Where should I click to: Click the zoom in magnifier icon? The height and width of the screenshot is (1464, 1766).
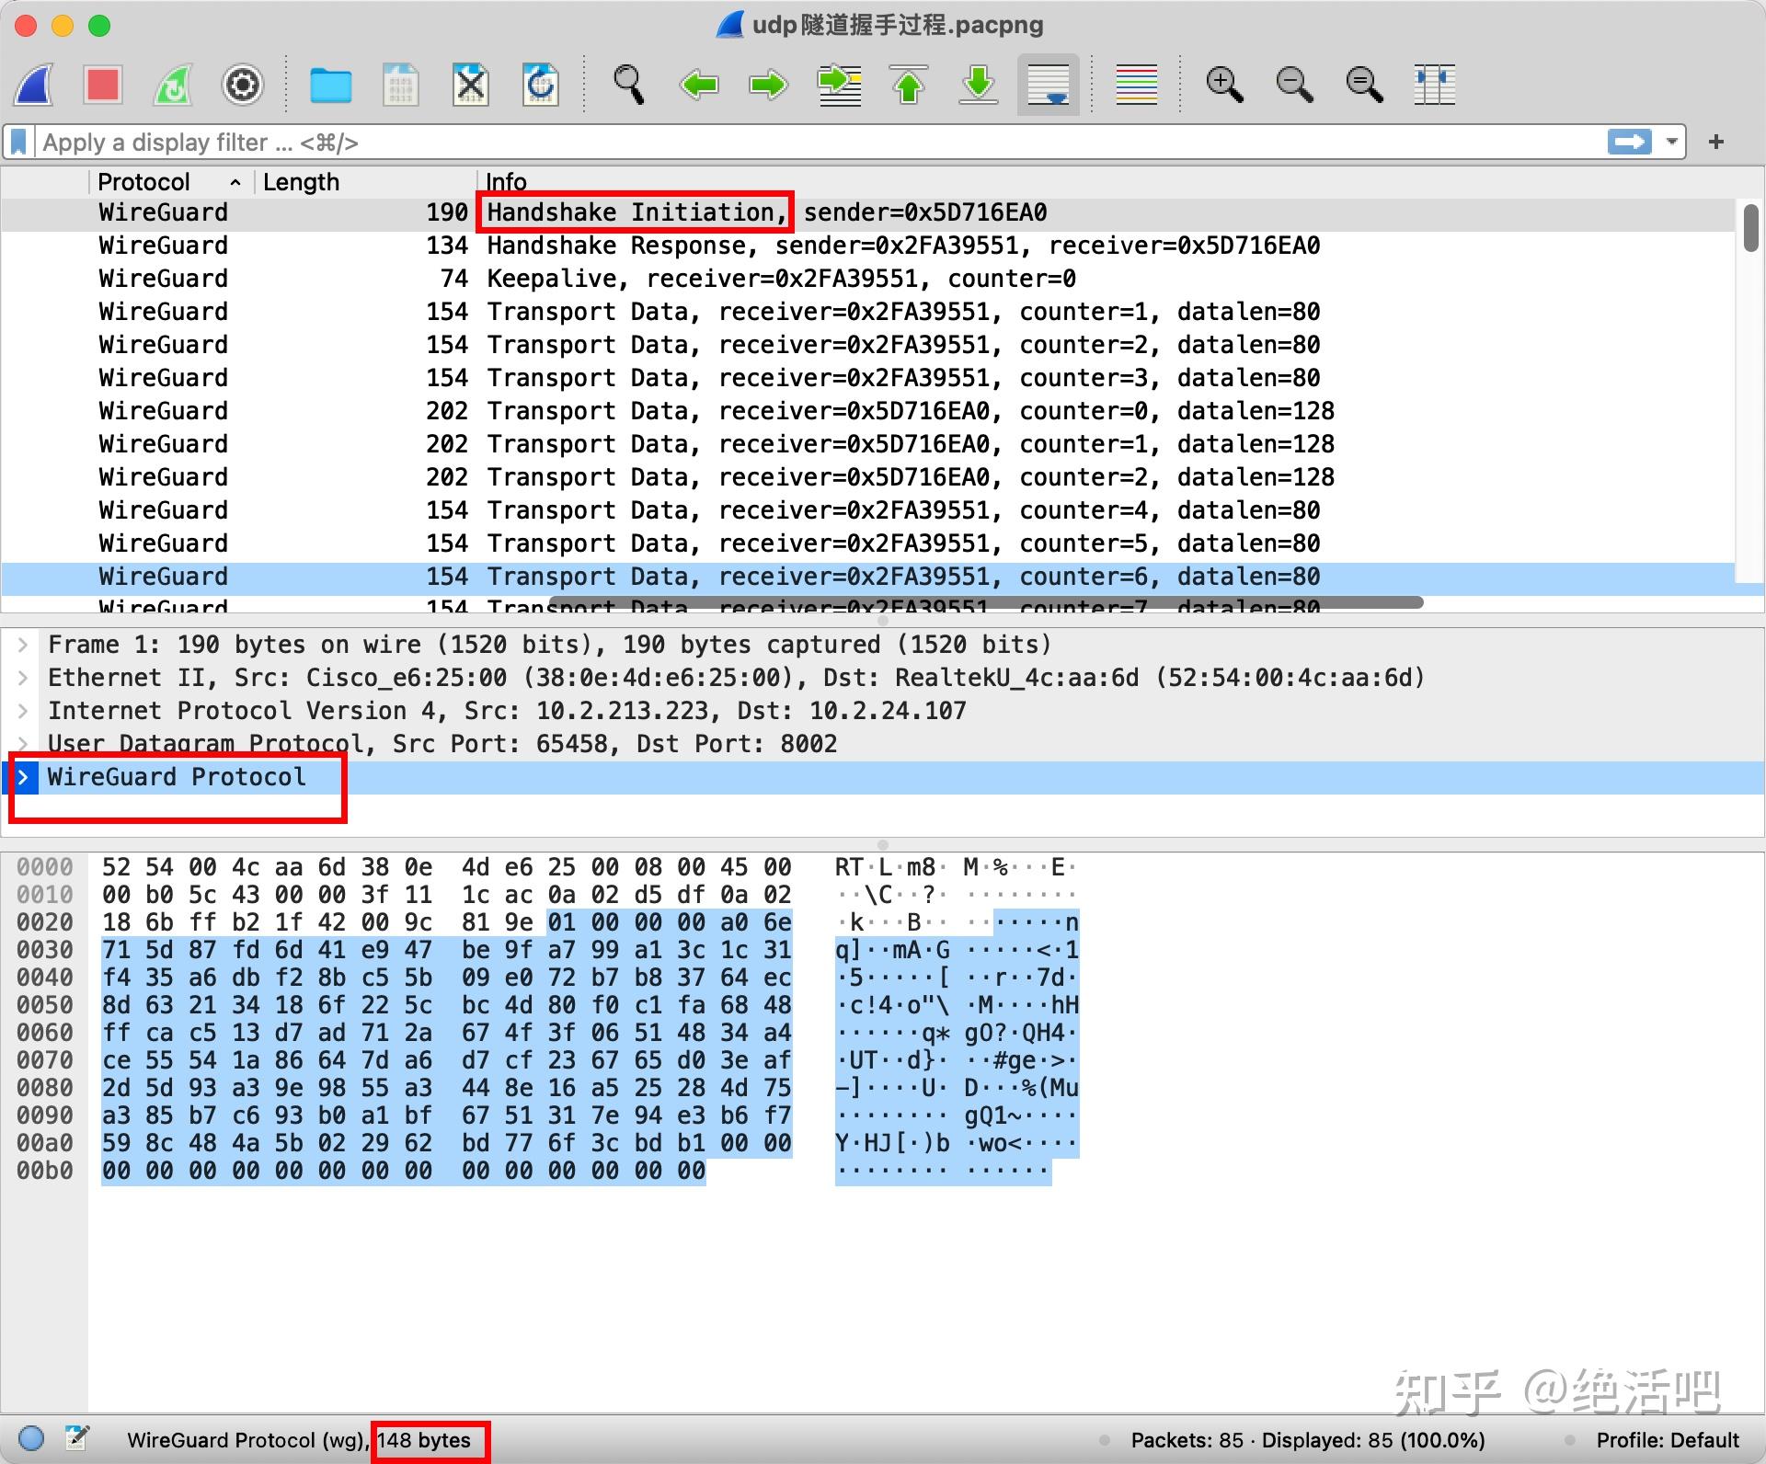click(x=1229, y=84)
